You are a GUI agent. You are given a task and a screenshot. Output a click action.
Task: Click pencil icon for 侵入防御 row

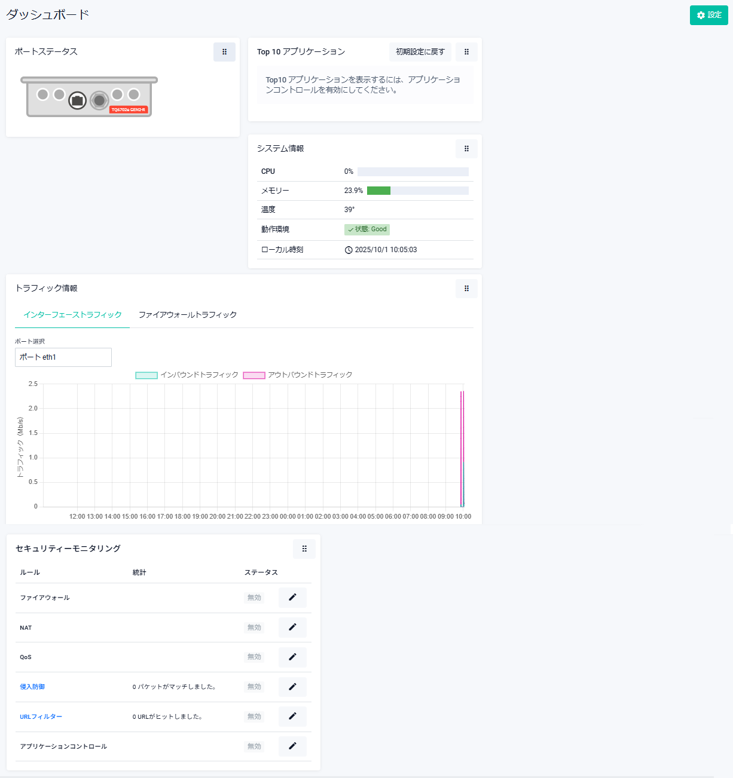click(292, 687)
